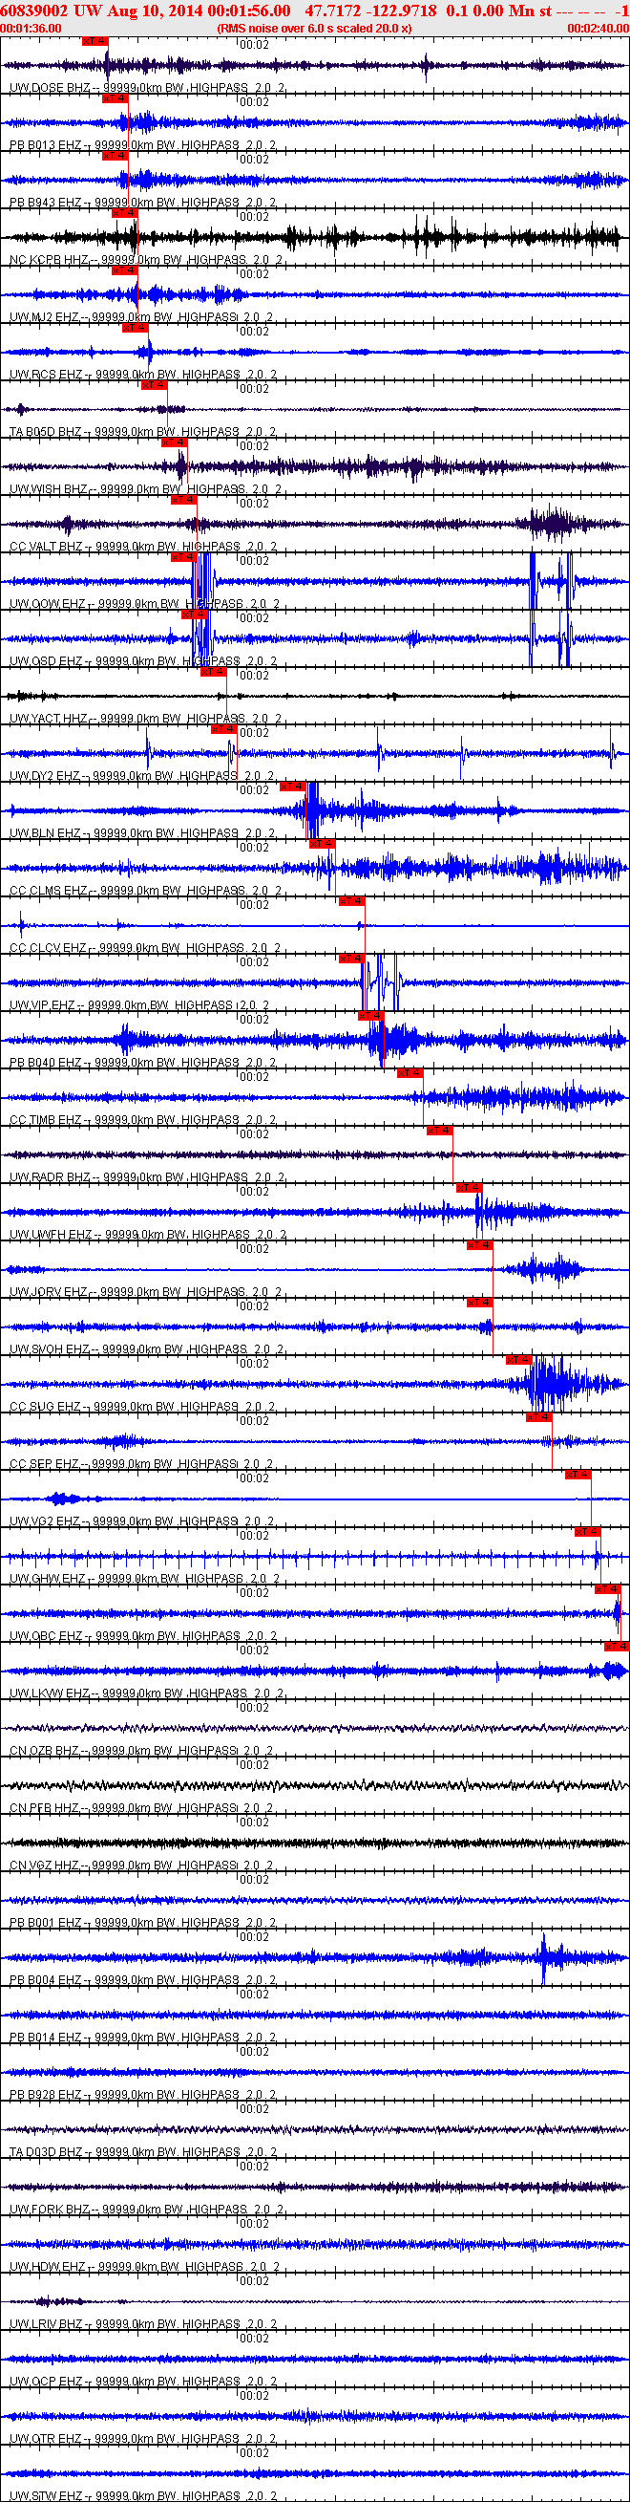Click the red pick marker above the UW.DOSE trace
Image resolution: width=630 pixels, height=2502 pixels.
[95, 42]
